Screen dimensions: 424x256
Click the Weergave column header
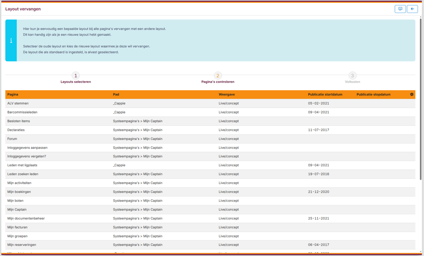pyautogui.click(x=226, y=95)
